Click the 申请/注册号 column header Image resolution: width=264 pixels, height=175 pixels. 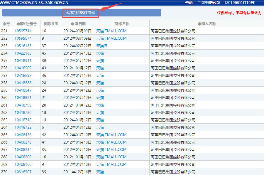pos(27,24)
